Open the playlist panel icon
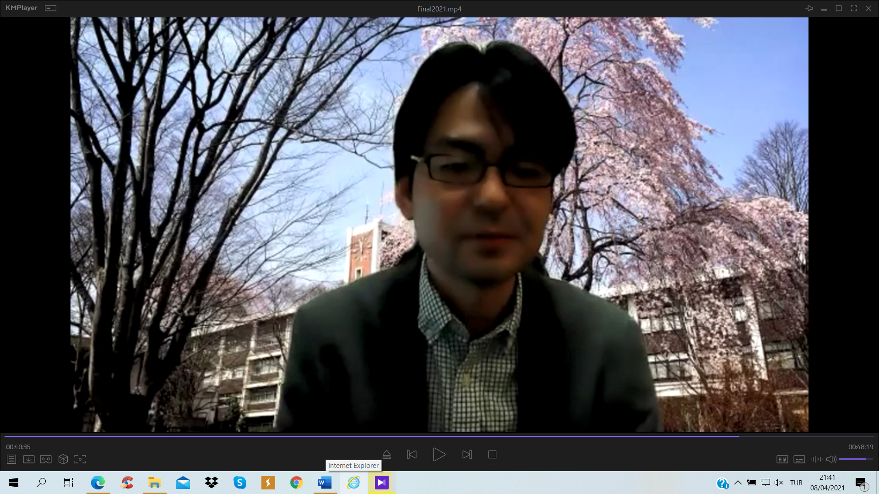Screen dimensions: 879x494 (x=11, y=459)
